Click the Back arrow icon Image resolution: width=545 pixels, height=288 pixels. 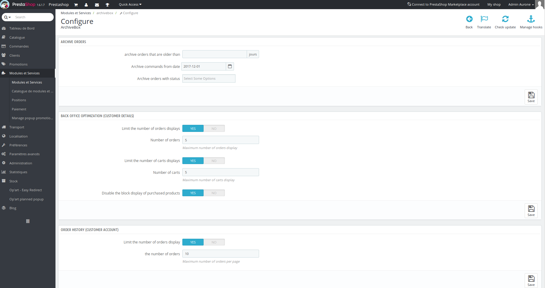pos(469,19)
